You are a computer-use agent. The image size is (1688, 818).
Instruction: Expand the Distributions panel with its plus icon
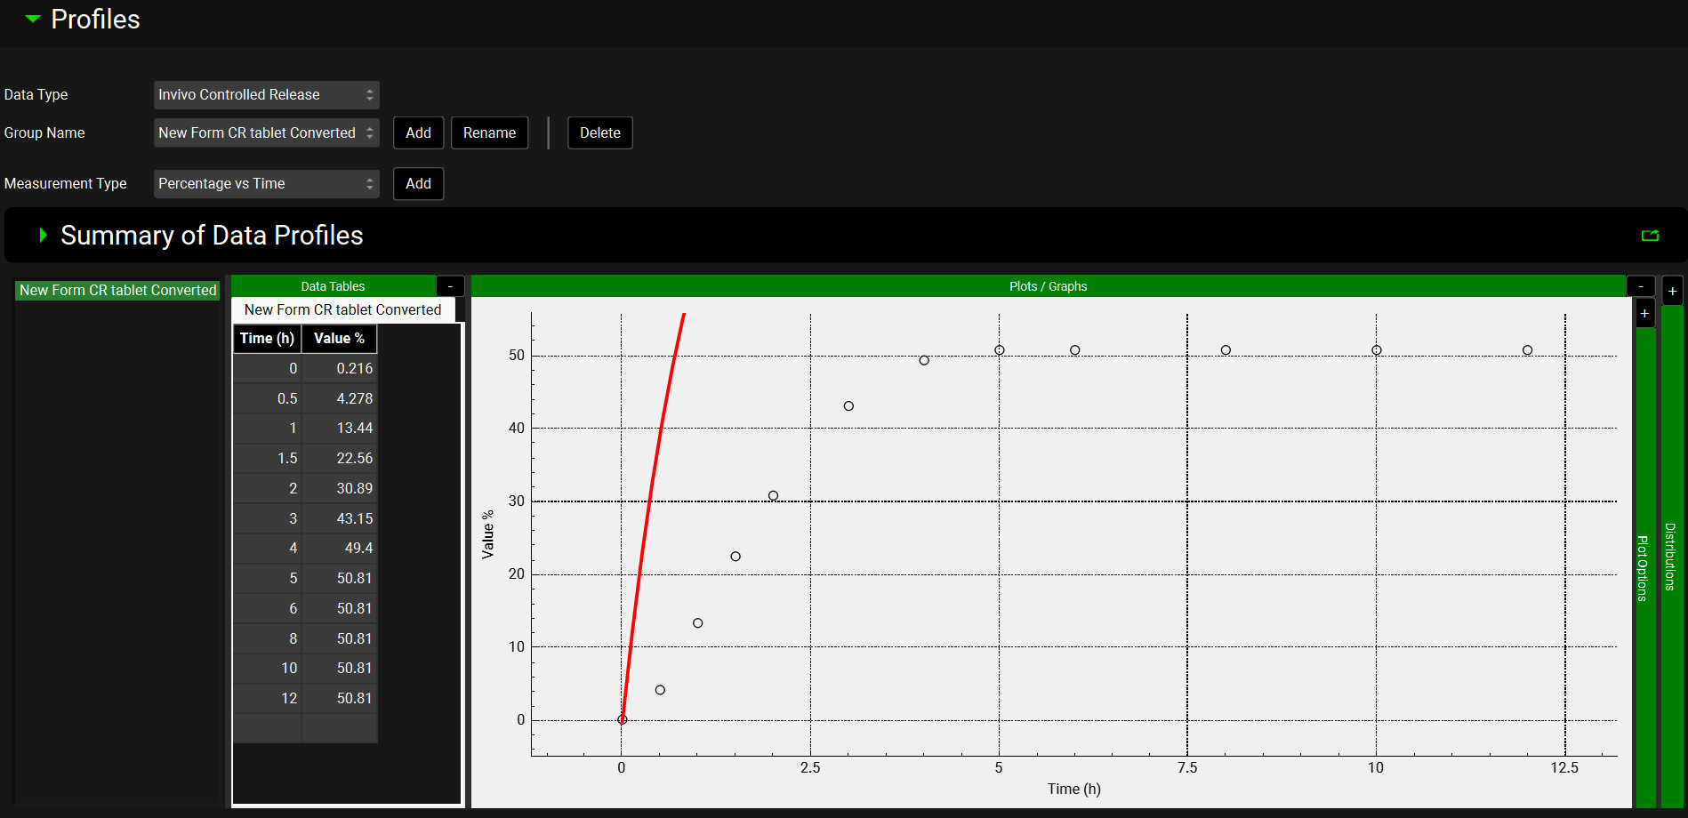pyautogui.click(x=1672, y=292)
